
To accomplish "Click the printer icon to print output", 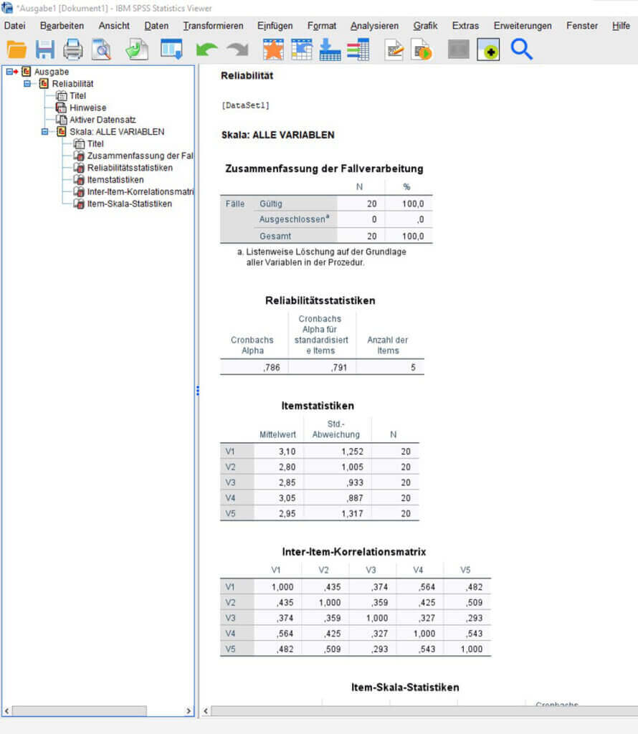I will (73, 49).
